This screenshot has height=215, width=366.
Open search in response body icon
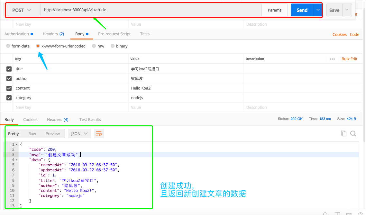pyautogui.click(x=353, y=133)
